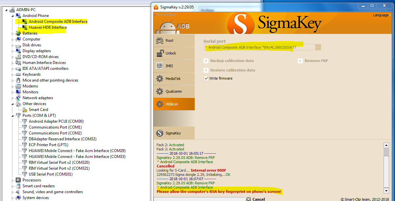
Task: Open the Language dropdown menu
Action: pyautogui.click(x=382, y=15)
